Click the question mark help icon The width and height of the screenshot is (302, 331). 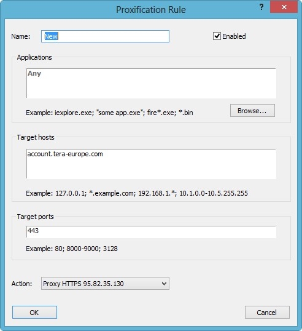(261, 7)
